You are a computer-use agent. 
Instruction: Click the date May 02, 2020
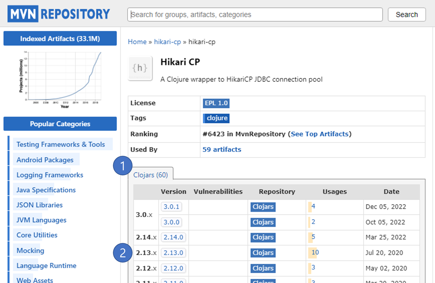coord(386,268)
